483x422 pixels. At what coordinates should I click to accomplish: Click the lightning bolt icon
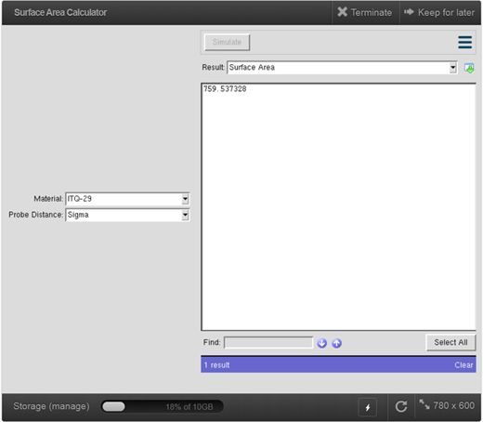[x=368, y=407]
